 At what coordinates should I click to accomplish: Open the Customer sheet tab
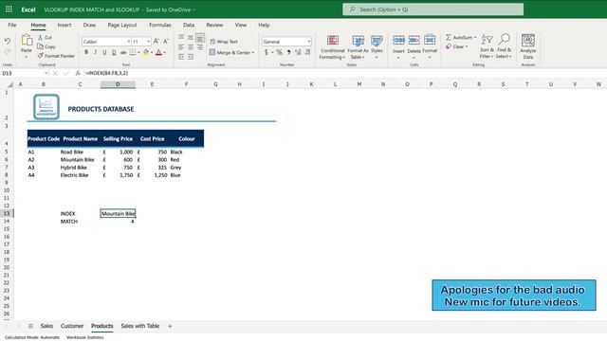tap(72, 326)
